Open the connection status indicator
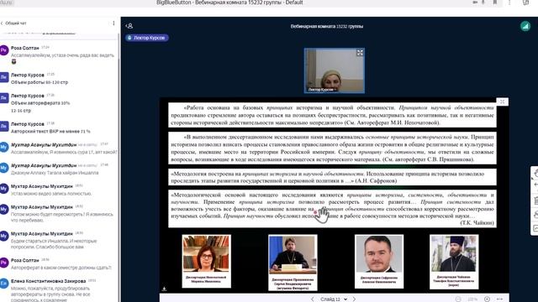 [x=525, y=26]
